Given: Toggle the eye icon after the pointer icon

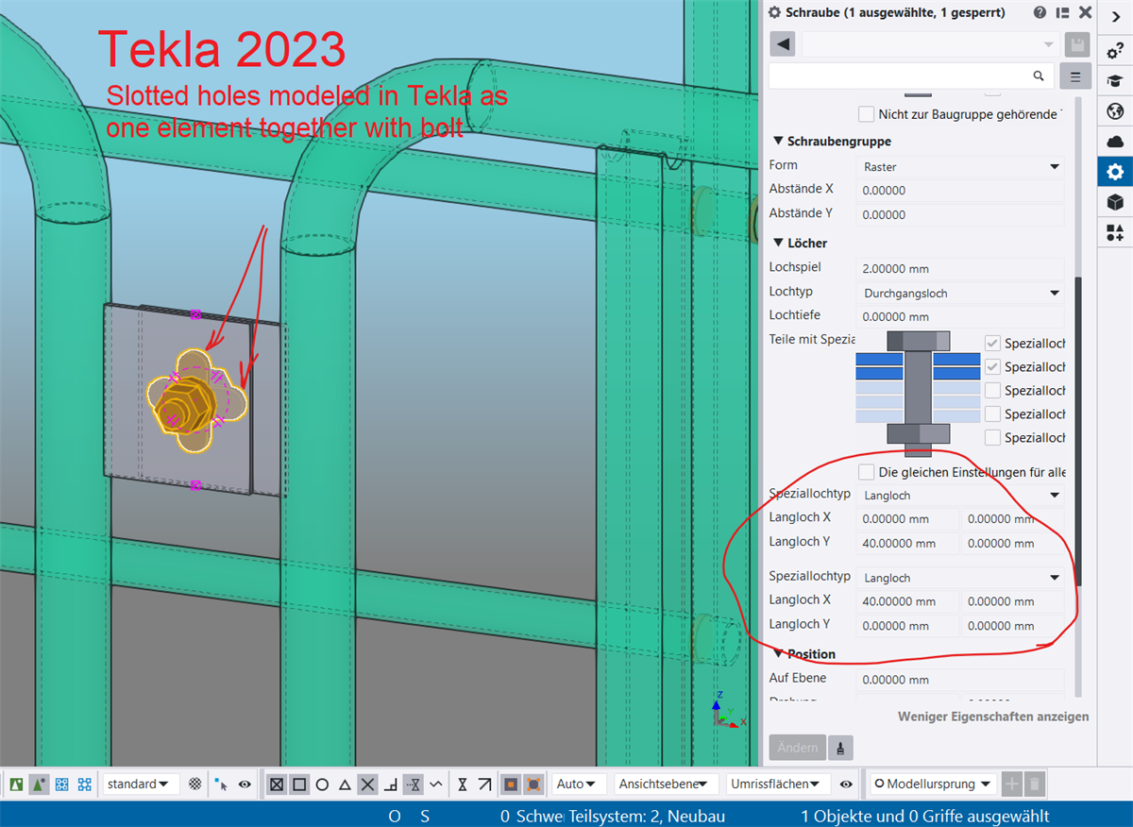Looking at the screenshot, I should pyautogui.click(x=245, y=784).
